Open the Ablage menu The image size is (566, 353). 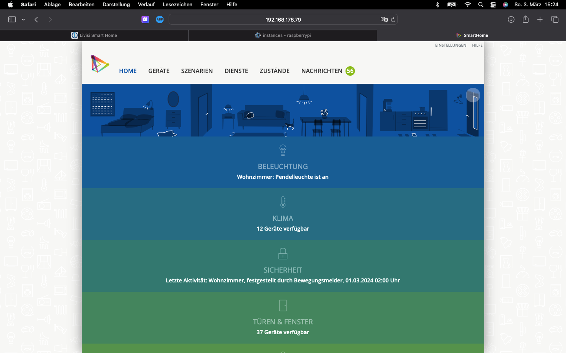(52, 4)
